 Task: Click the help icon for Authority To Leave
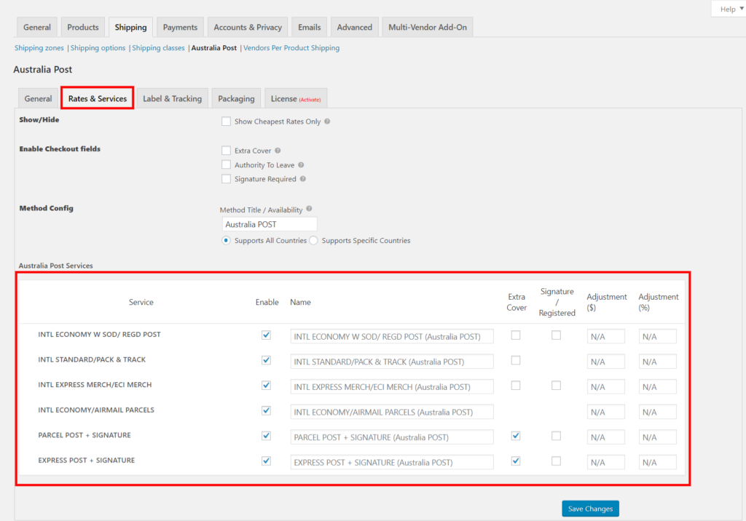coord(302,164)
